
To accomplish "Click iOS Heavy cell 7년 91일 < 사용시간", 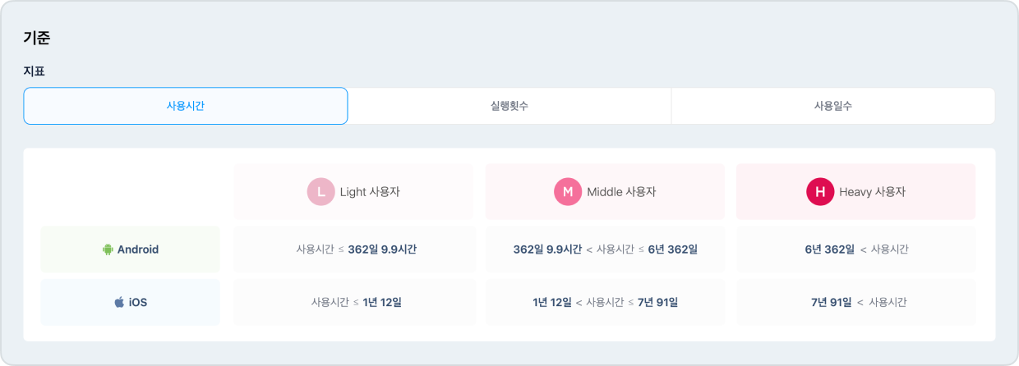I will (855, 302).
